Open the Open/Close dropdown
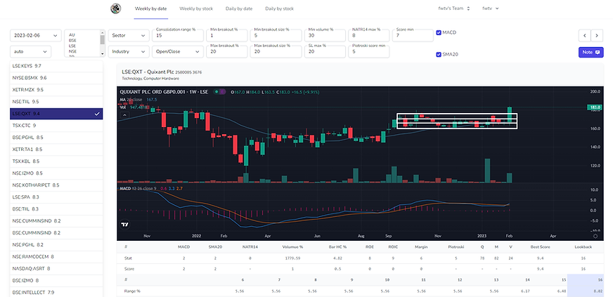613x297 pixels. (x=178, y=51)
